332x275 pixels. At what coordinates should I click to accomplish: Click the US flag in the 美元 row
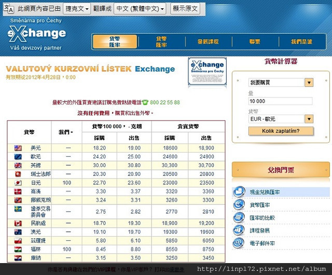click(18, 148)
